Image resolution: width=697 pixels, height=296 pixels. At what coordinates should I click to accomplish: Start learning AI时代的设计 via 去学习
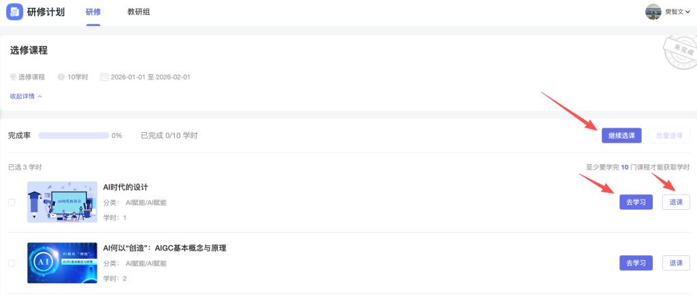[x=636, y=202]
